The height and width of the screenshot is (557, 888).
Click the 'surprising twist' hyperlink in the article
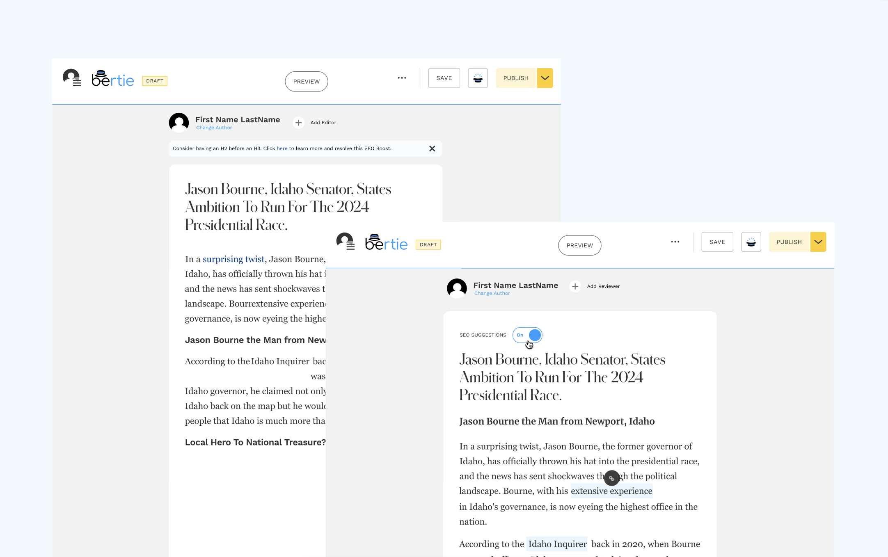pyautogui.click(x=233, y=259)
